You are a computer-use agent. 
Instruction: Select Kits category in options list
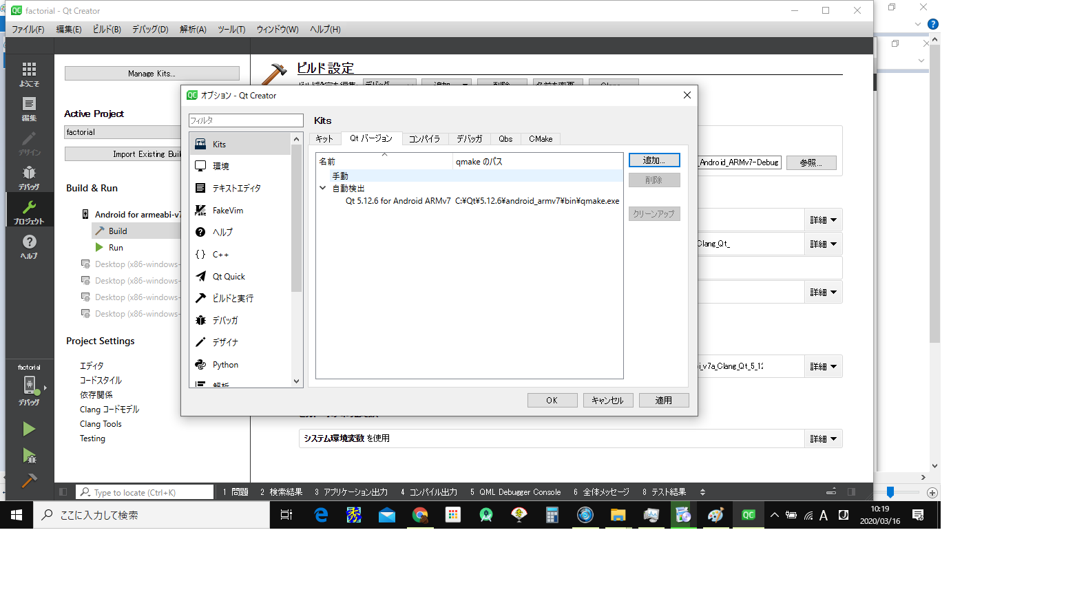pos(240,144)
